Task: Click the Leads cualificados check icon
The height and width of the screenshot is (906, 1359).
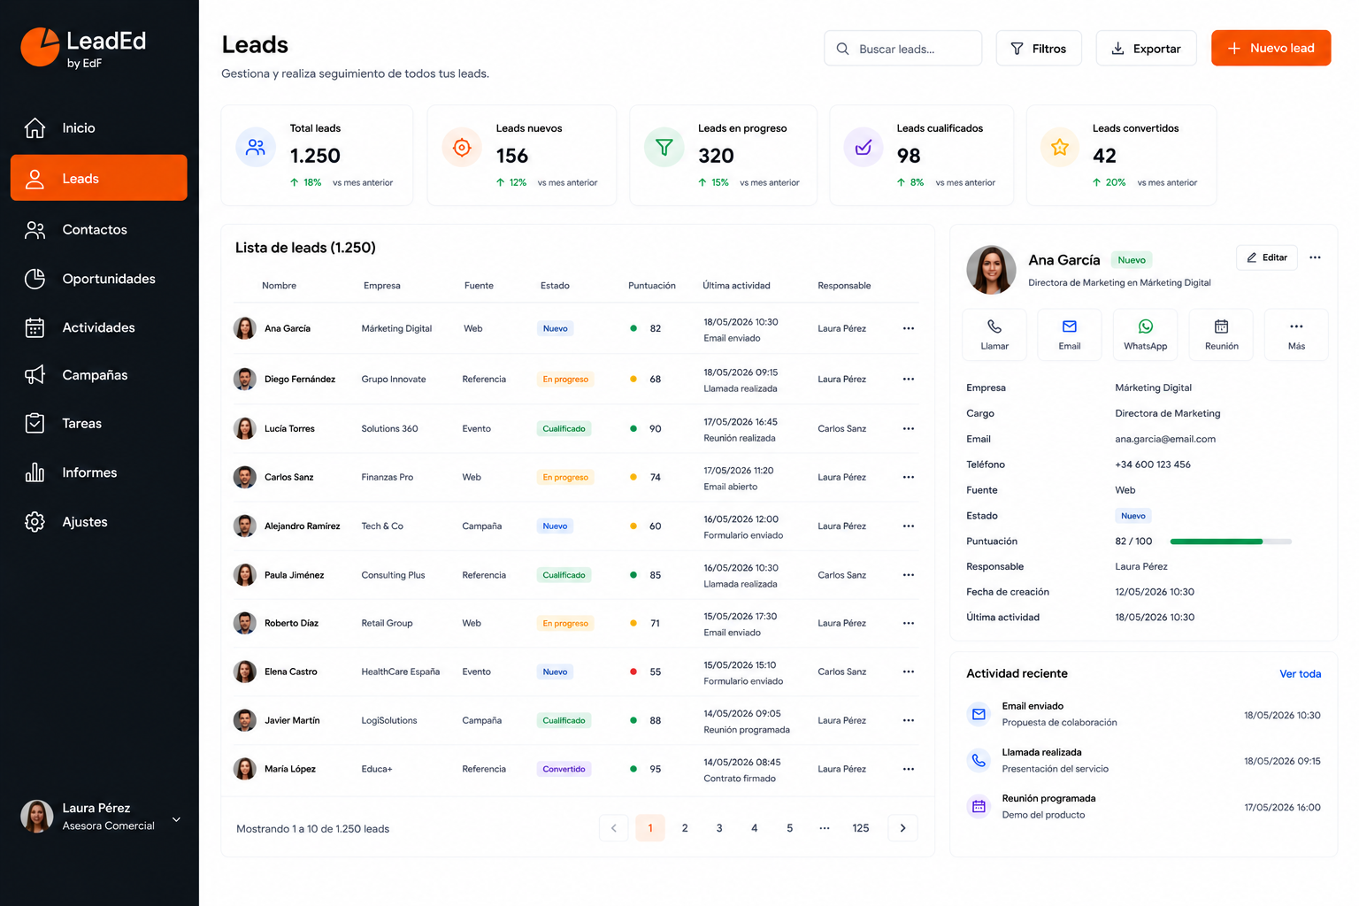Action: (864, 148)
